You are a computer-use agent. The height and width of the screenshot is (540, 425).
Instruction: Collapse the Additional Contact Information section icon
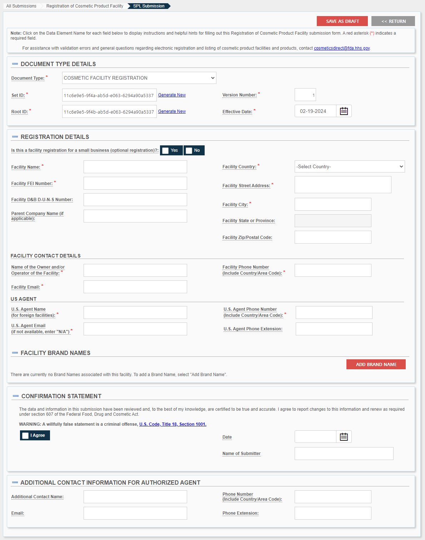point(15,482)
